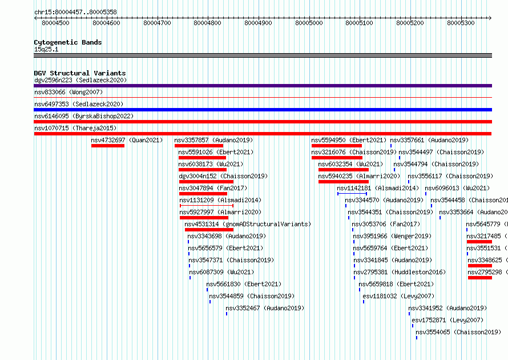Select nsv6038173 (Wu2021) label
This screenshot has height=360, width=508.
tap(211, 164)
